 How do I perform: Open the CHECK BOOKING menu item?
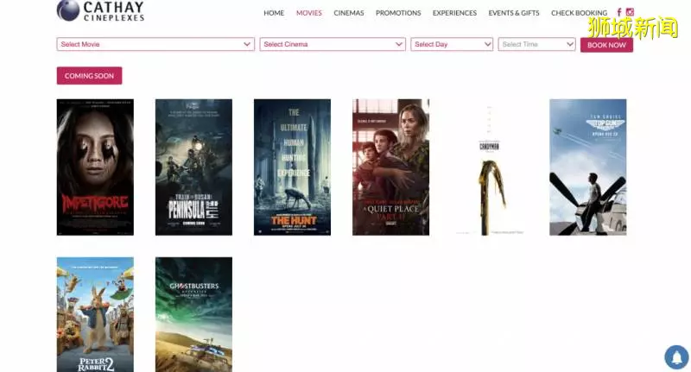[x=579, y=13]
